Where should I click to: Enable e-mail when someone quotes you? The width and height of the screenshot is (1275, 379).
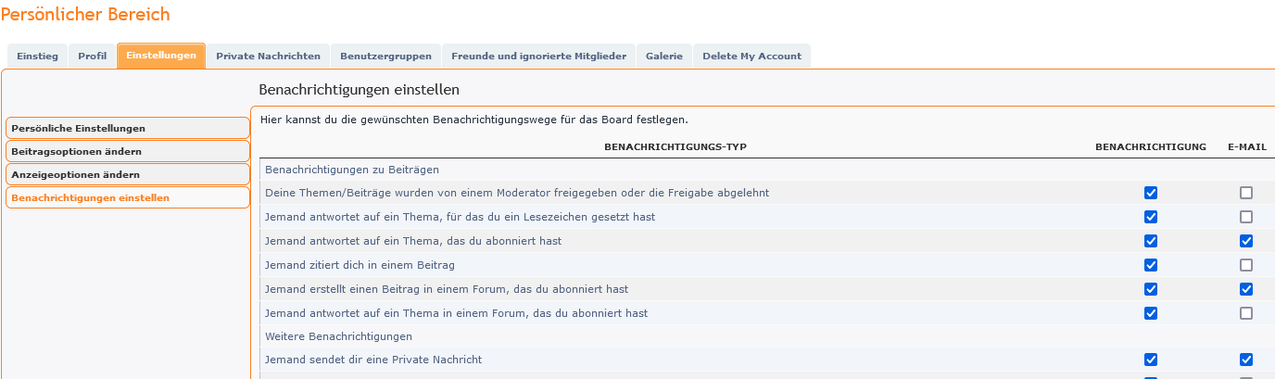pyautogui.click(x=1246, y=265)
